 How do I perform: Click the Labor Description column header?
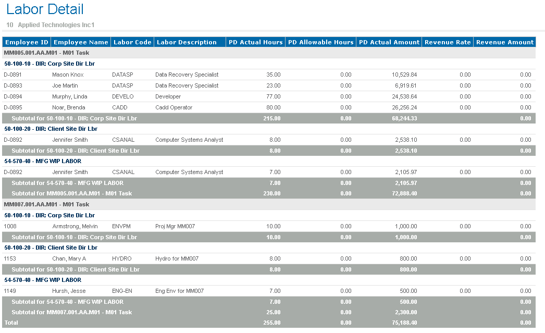(x=187, y=42)
